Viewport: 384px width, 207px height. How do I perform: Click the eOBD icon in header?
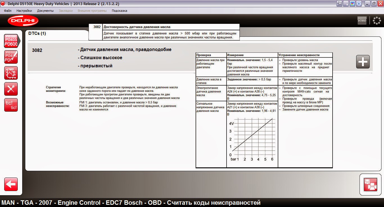click(362, 20)
